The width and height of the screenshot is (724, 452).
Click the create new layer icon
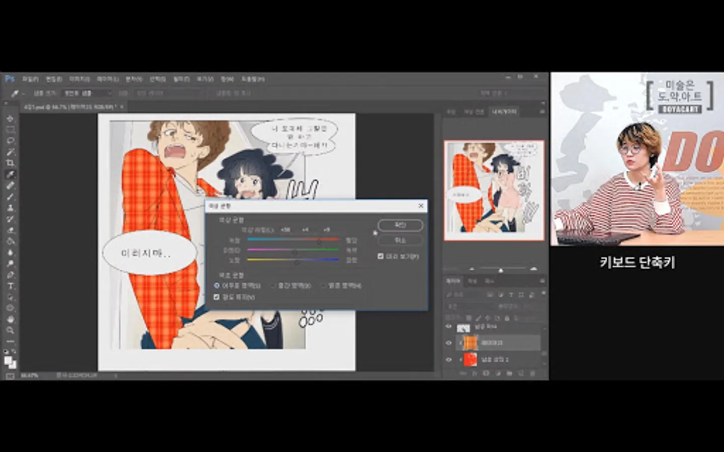point(521,373)
